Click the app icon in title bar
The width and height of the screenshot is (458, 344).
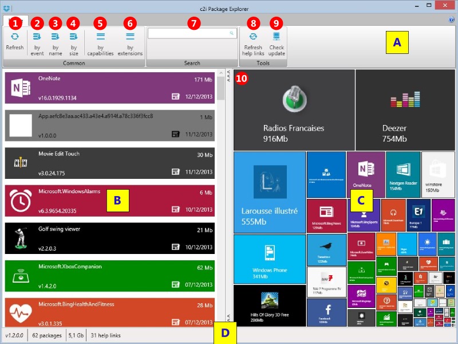click(6, 8)
